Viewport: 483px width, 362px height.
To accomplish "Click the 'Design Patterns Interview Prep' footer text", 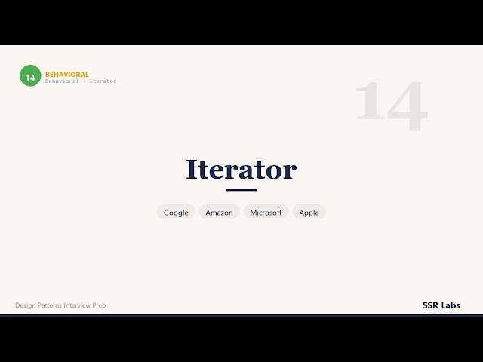I will 60,305.
